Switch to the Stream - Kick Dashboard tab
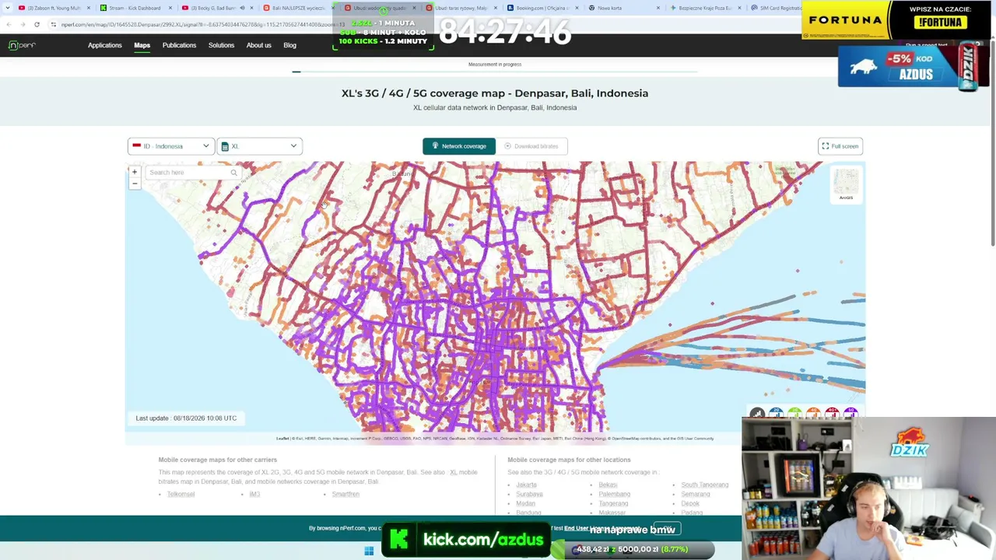The height and width of the screenshot is (560, 996). pyautogui.click(x=135, y=8)
